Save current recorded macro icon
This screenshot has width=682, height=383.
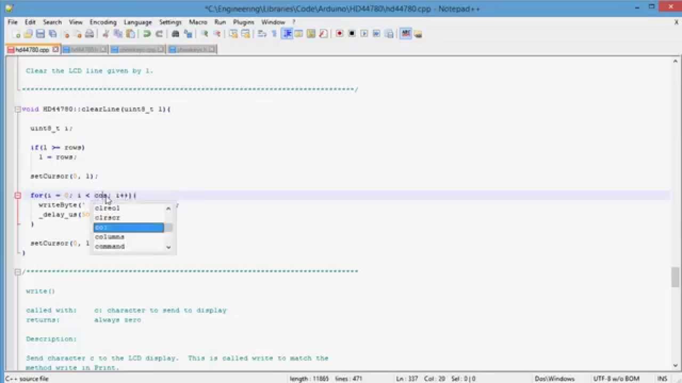click(x=389, y=34)
